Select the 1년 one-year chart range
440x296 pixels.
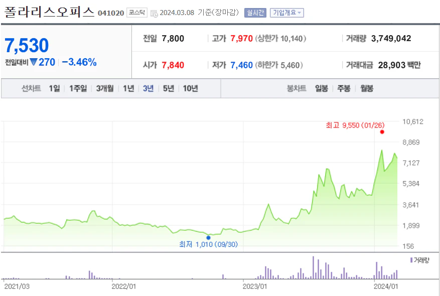click(128, 88)
